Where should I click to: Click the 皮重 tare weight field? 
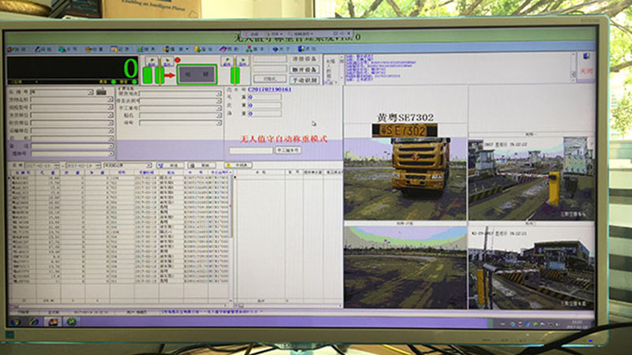(x=265, y=105)
